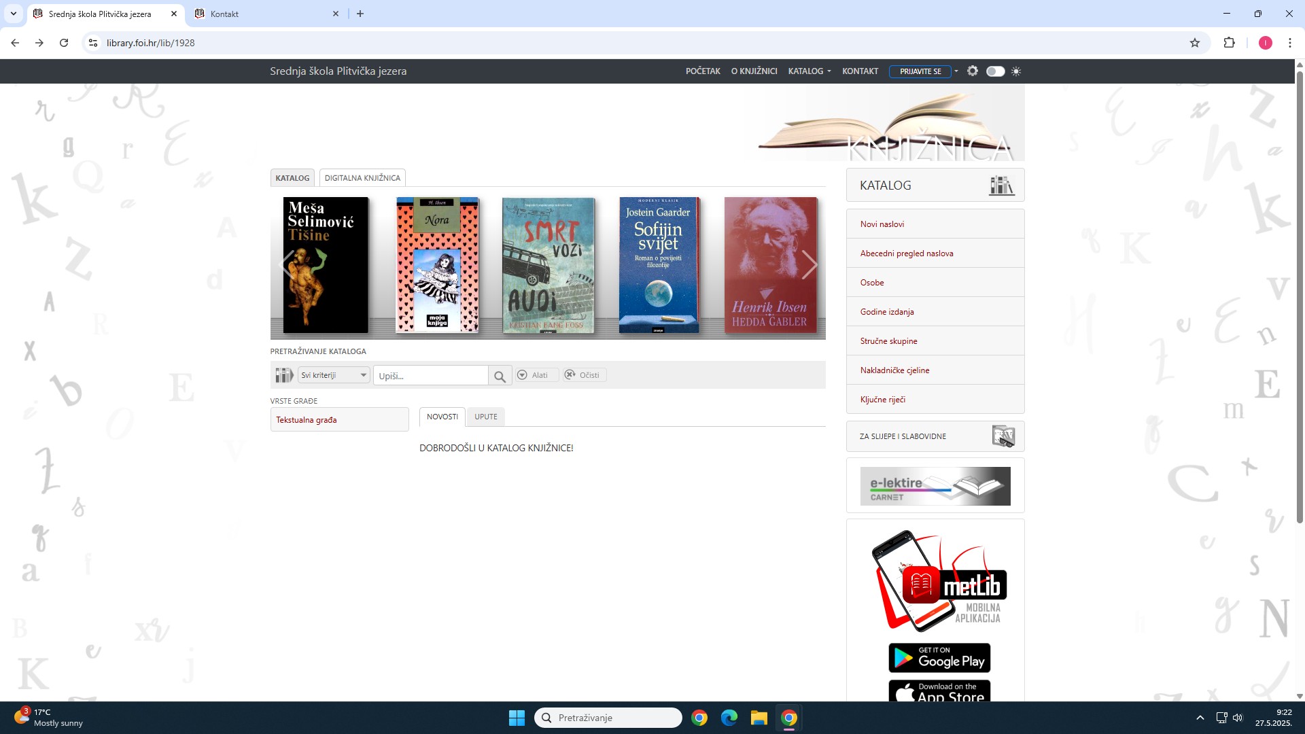Viewport: 1305px width, 734px height.
Task: Switch to the Kontakt browser tab
Action: click(265, 14)
